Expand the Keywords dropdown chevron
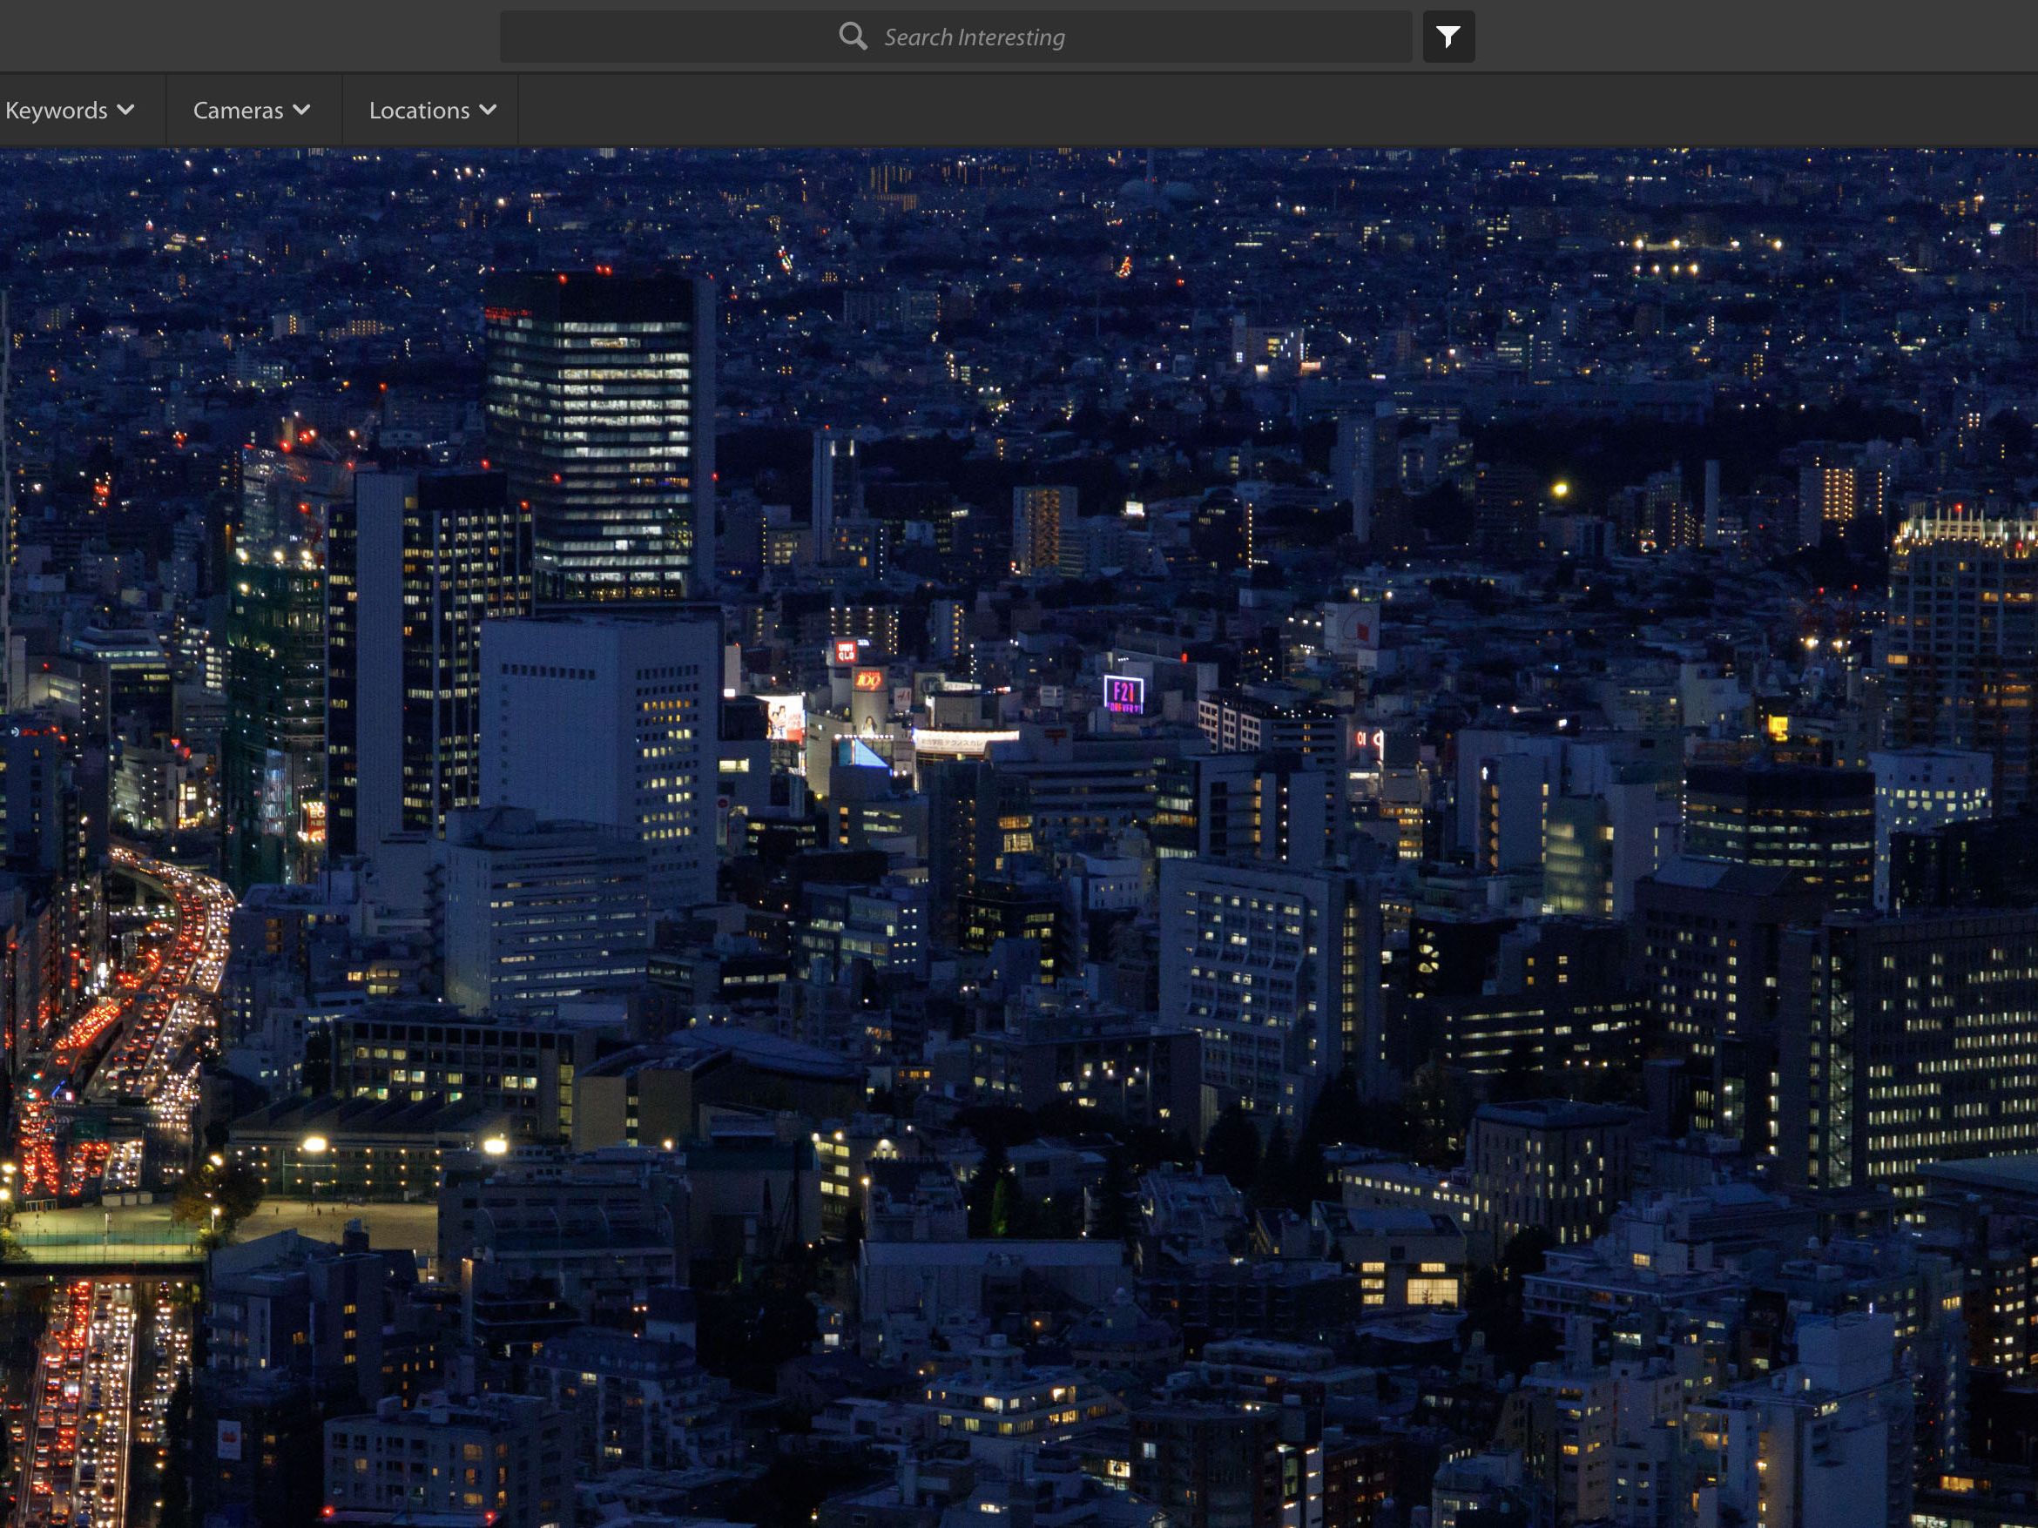Screen dimensions: 2038x1528 [x=127, y=110]
